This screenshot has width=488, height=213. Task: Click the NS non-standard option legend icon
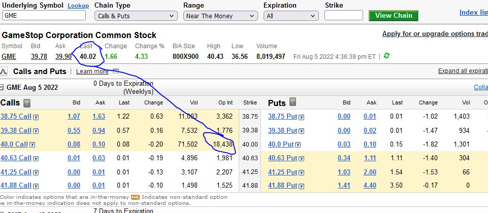coord(136,197)
